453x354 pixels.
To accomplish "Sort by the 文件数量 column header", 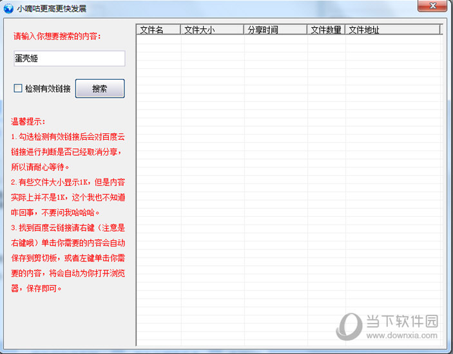I will pyautogui.click(x=326, y=30).
